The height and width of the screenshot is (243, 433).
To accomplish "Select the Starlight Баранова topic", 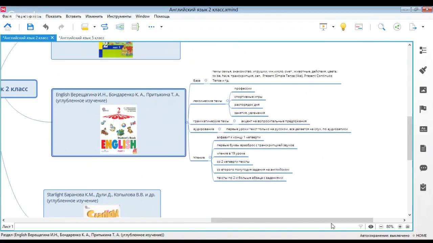I will (x=102, y=204).
